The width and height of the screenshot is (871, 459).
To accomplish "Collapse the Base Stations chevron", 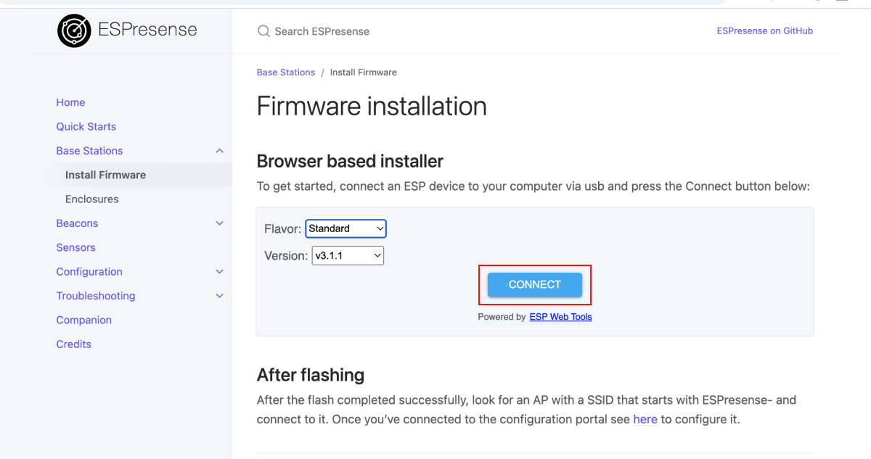I will 219,151.
